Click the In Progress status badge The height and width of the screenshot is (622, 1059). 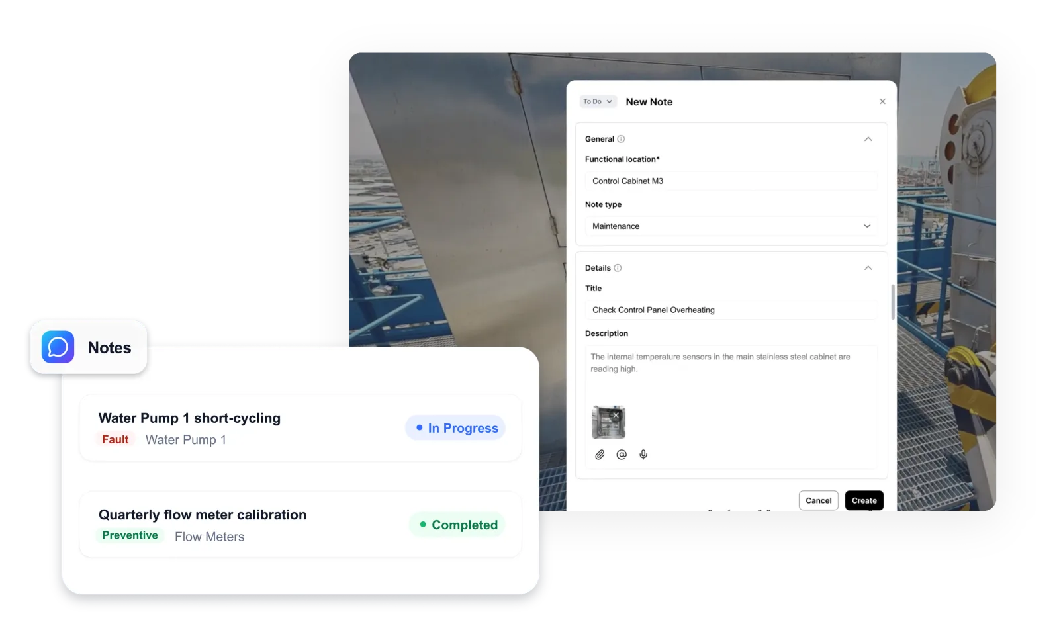pos(455,428)
